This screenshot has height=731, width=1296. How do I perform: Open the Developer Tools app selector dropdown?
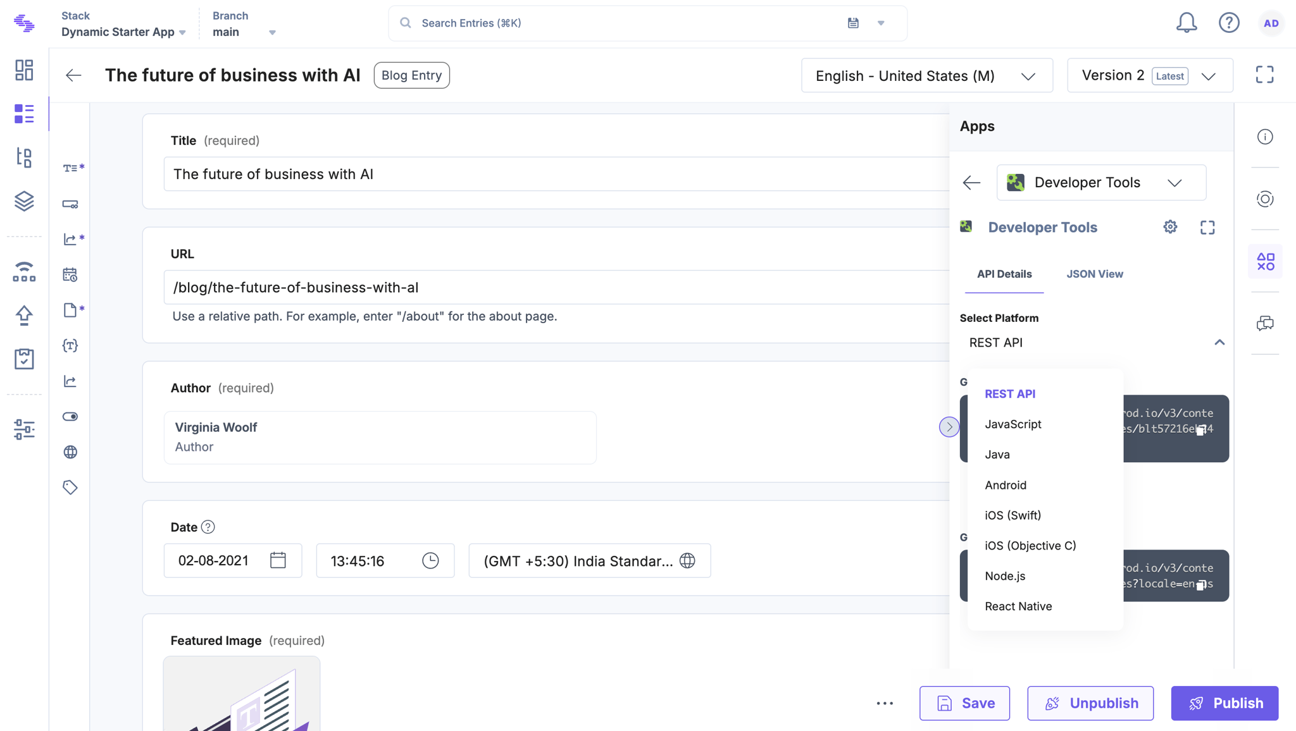1101,183
